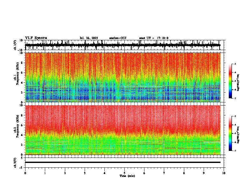Click the thick black ch.3 voltage trace
Image resolution: width=252 pixels, height=194 pixels.
123,162
